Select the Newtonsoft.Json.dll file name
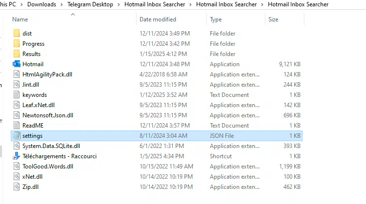This screenshot has height=204, width=366. point(48,115)
